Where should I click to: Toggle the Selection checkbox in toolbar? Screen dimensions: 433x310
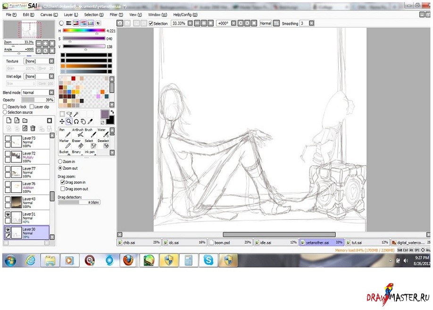151,24
